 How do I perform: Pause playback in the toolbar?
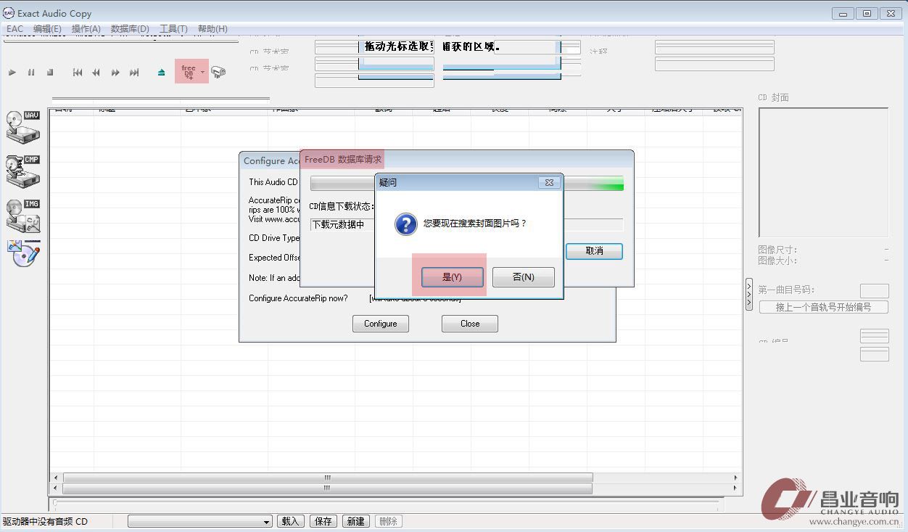[x=31, y=73]
